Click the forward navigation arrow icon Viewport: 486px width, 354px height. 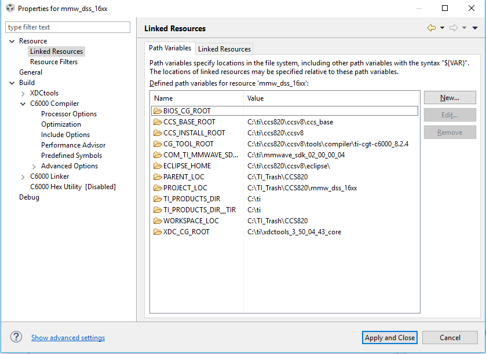454,28
